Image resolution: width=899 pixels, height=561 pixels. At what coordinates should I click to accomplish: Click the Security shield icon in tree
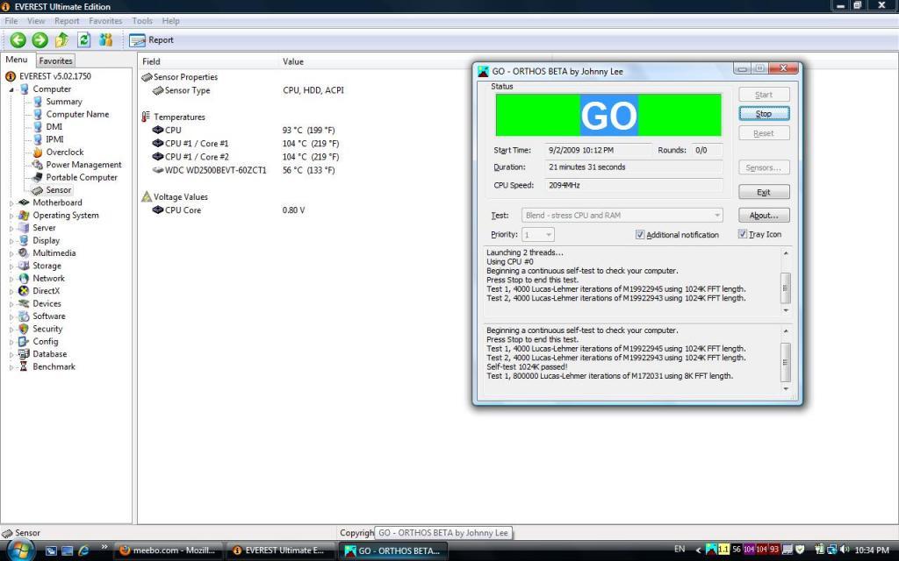coord(24,329)
